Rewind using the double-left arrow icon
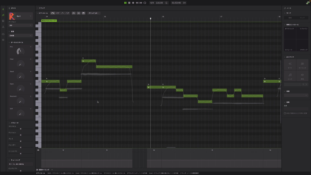 click(x=137, y=3)
